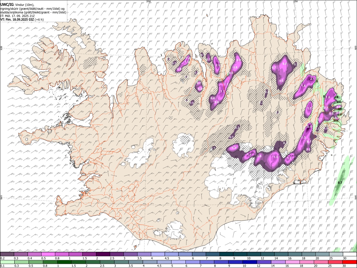Click the lower legend swatch between 25 and 30
The height and width of the screenshot is (268, 357).
coord(335,262)
